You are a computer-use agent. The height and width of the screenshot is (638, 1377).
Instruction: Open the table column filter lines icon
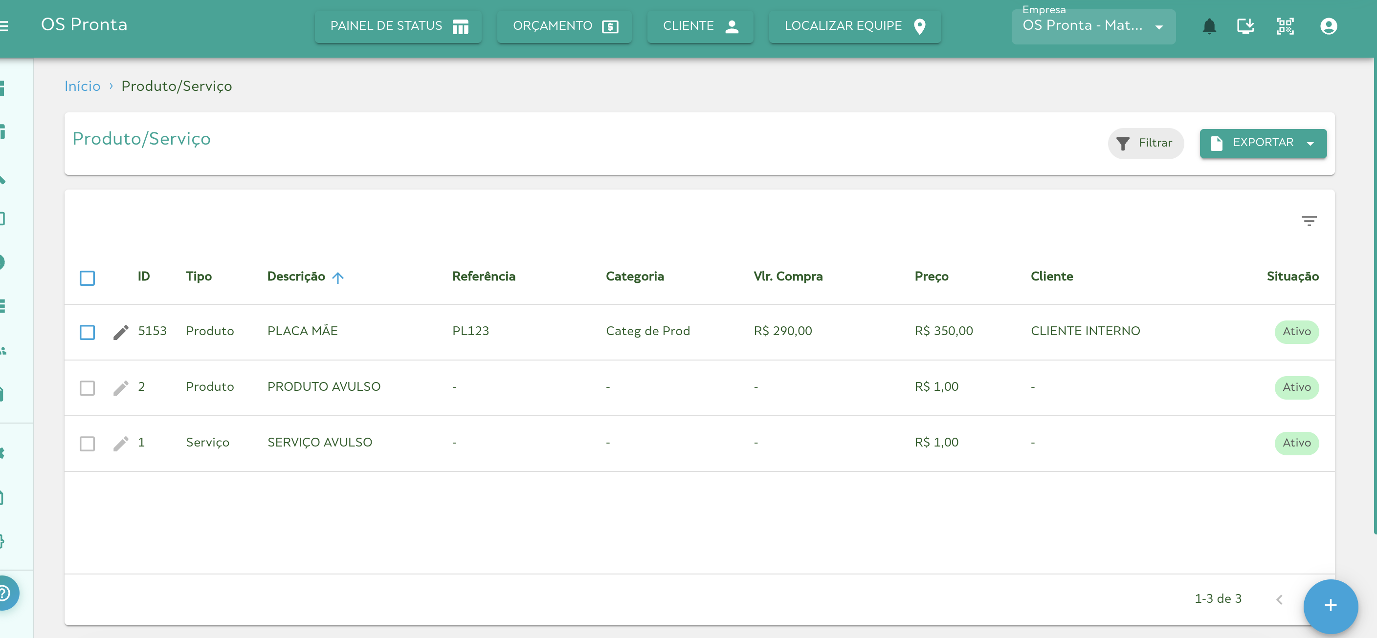1309,221
